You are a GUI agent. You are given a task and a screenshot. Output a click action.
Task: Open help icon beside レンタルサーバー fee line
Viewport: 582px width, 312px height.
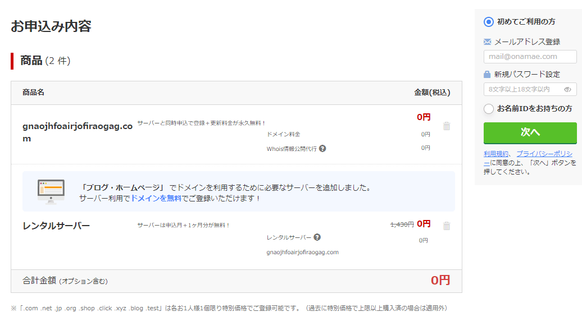pyautogui.click(x=317, y=237)
